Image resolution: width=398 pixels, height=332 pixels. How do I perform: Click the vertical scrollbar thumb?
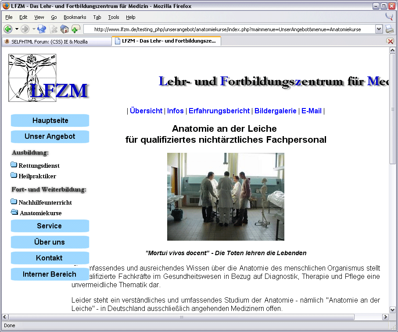[x=392, y=109]
